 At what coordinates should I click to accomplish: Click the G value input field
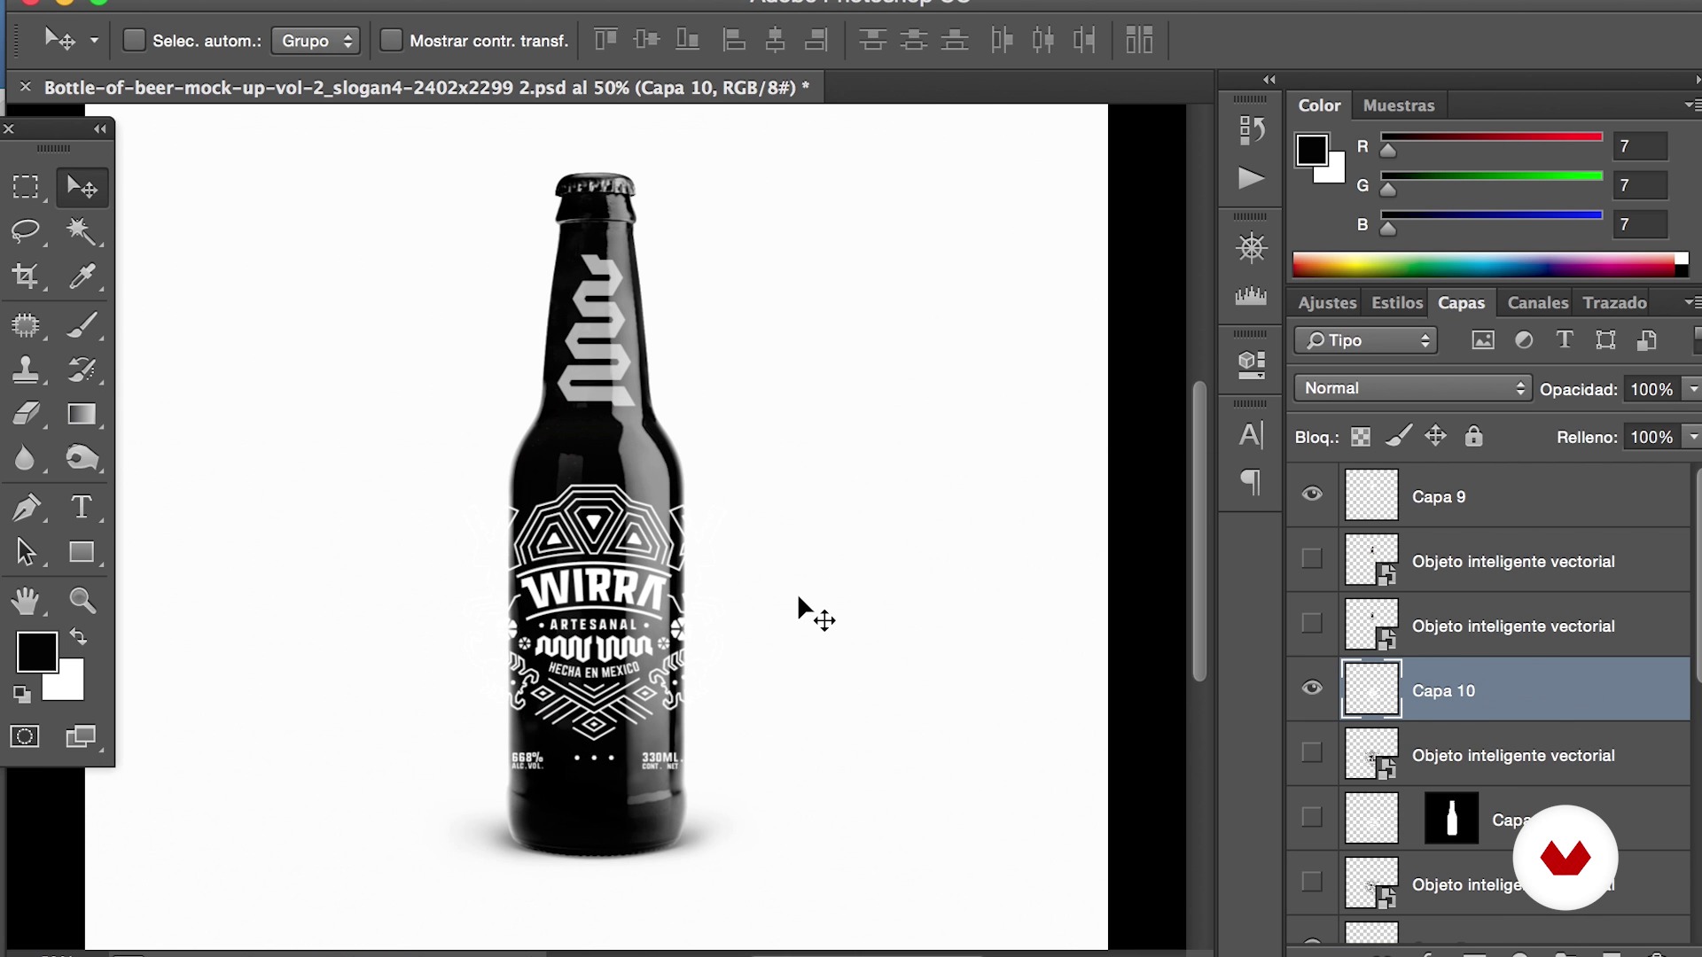(x=1640, y=185)
